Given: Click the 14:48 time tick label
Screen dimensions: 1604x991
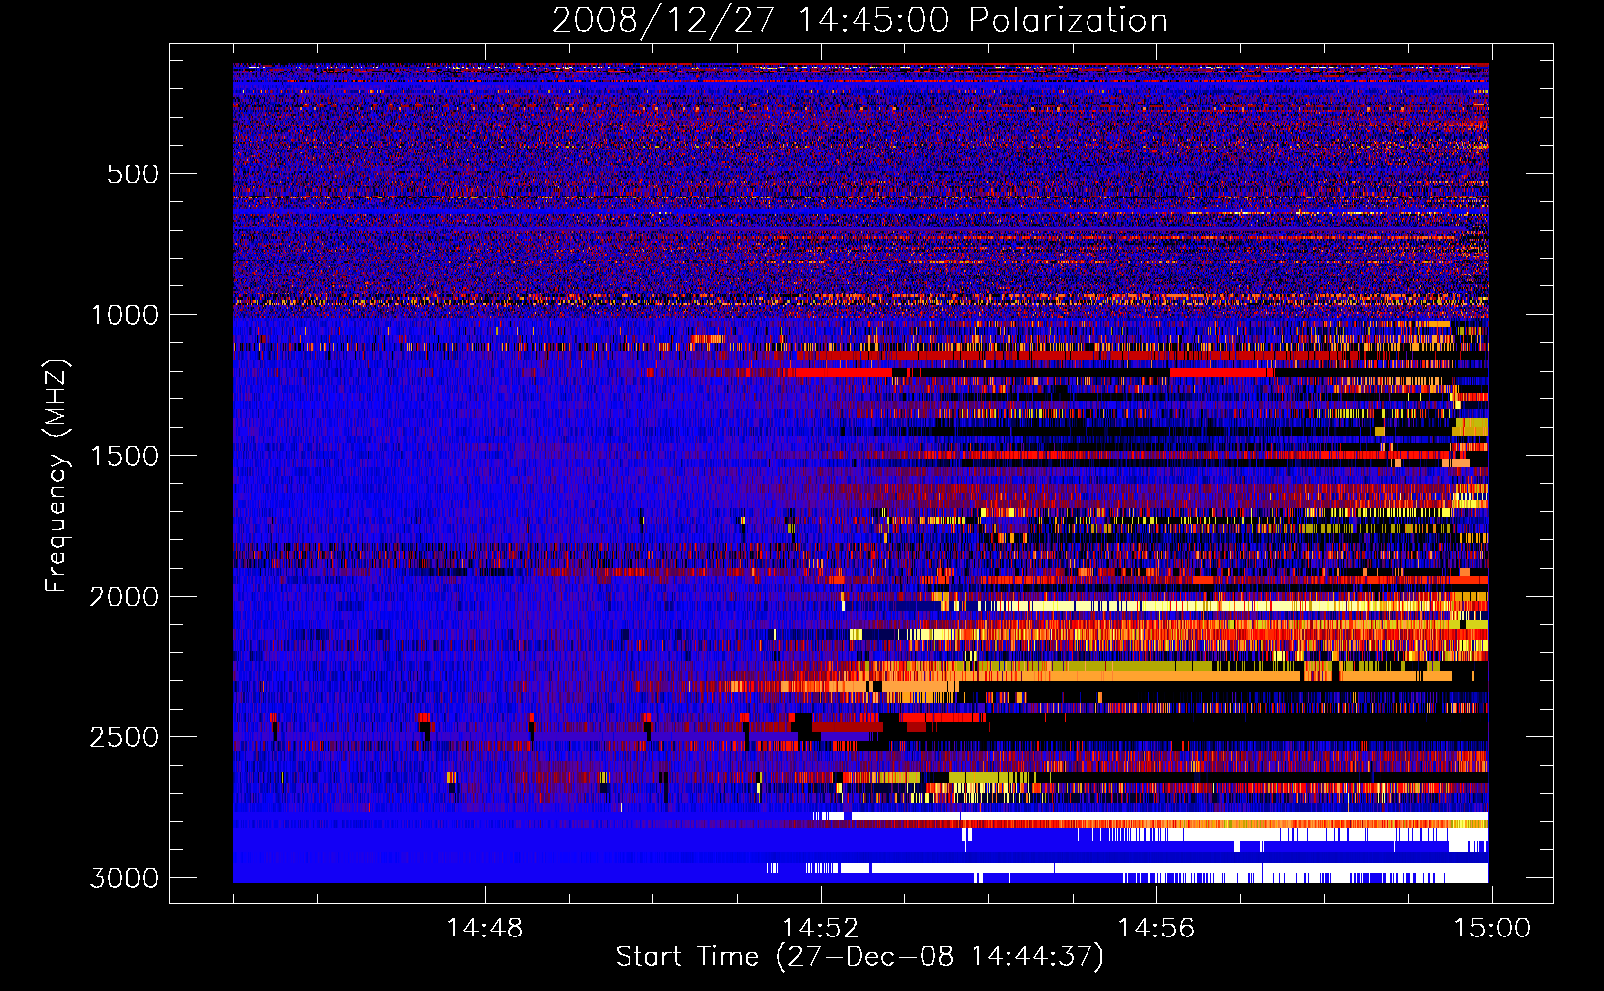Looking at the screenshot, I should [x=485, y=929].
